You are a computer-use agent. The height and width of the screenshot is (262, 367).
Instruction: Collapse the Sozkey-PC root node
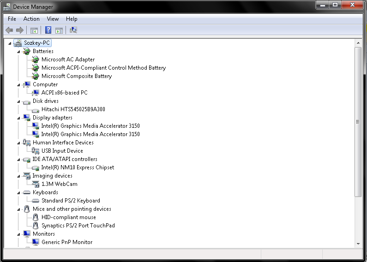point(10,43)
